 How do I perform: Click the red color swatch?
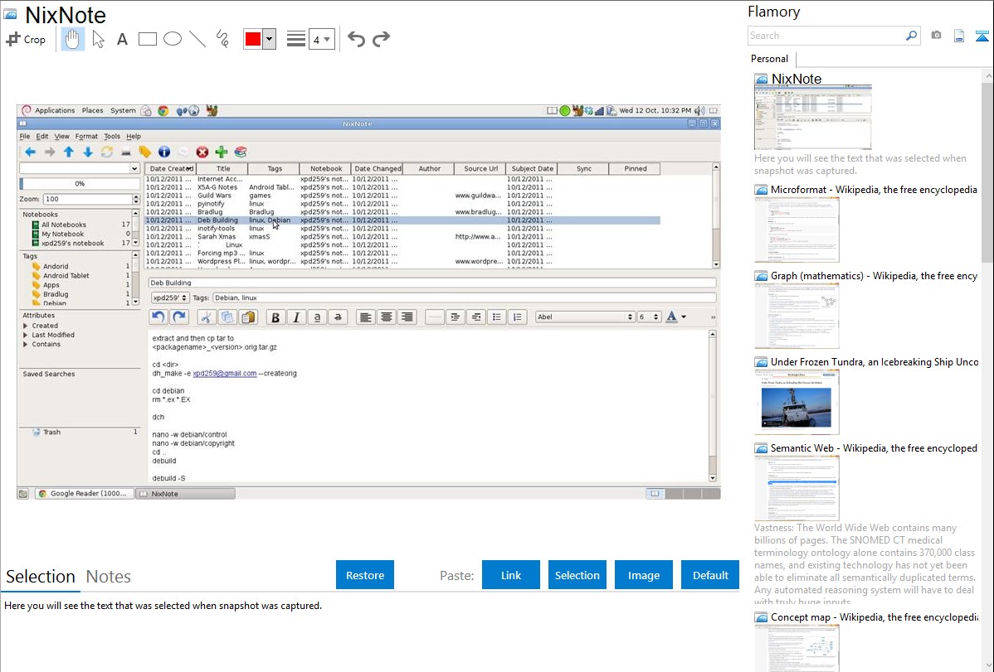click(253, 39)
